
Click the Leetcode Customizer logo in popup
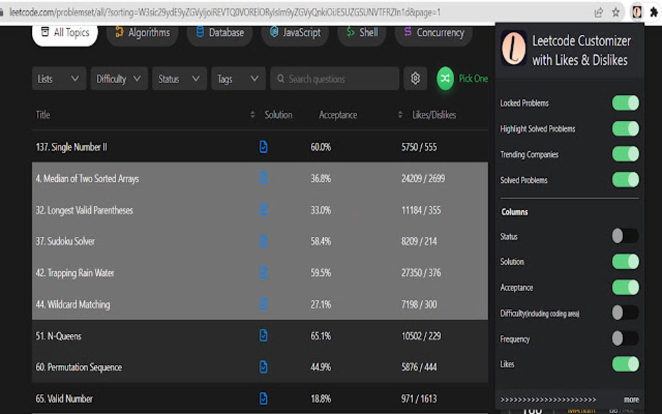[513, 48]
